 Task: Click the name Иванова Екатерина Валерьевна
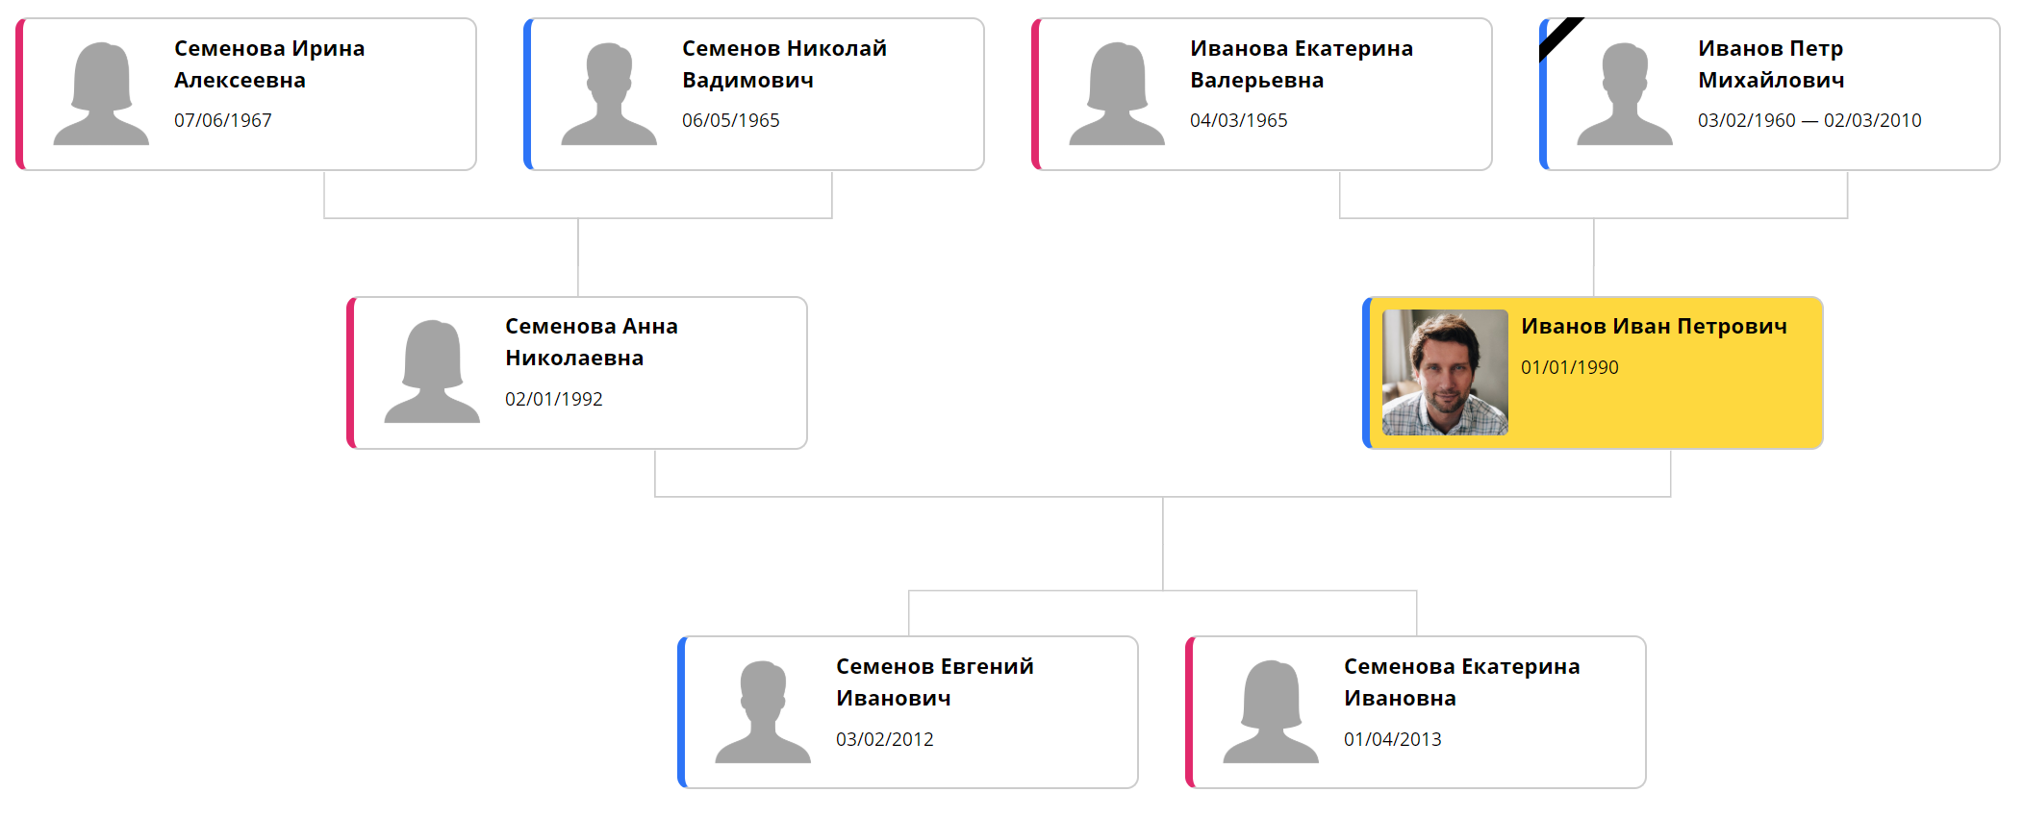(x=1302, y=64)
